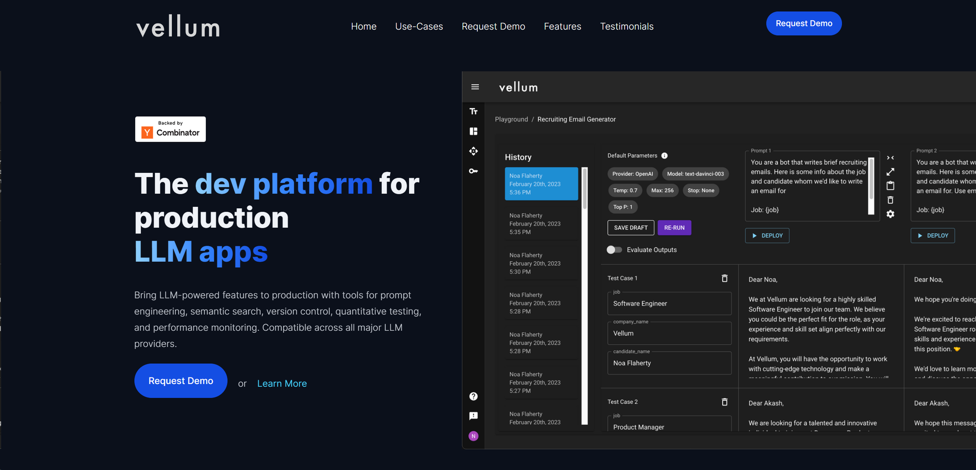This screenshot has width=976, height=470.
Task: Open the key icon in the sidebar
Action: click(x=473, y=171)
